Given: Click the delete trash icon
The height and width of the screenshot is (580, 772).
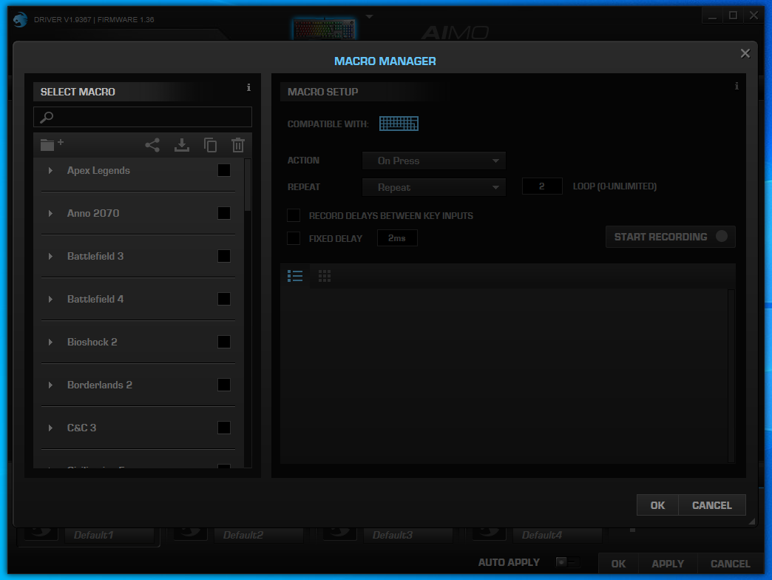Looking at the screenshot, I should (x=238, y=145).
